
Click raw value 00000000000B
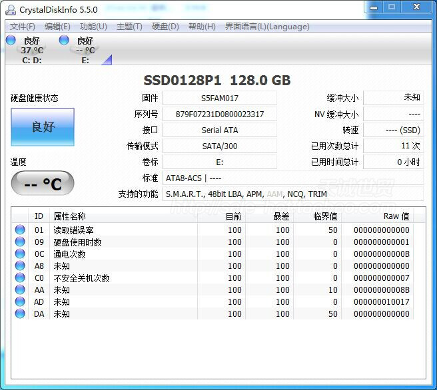pyautogui.click(x=382, y=254)
